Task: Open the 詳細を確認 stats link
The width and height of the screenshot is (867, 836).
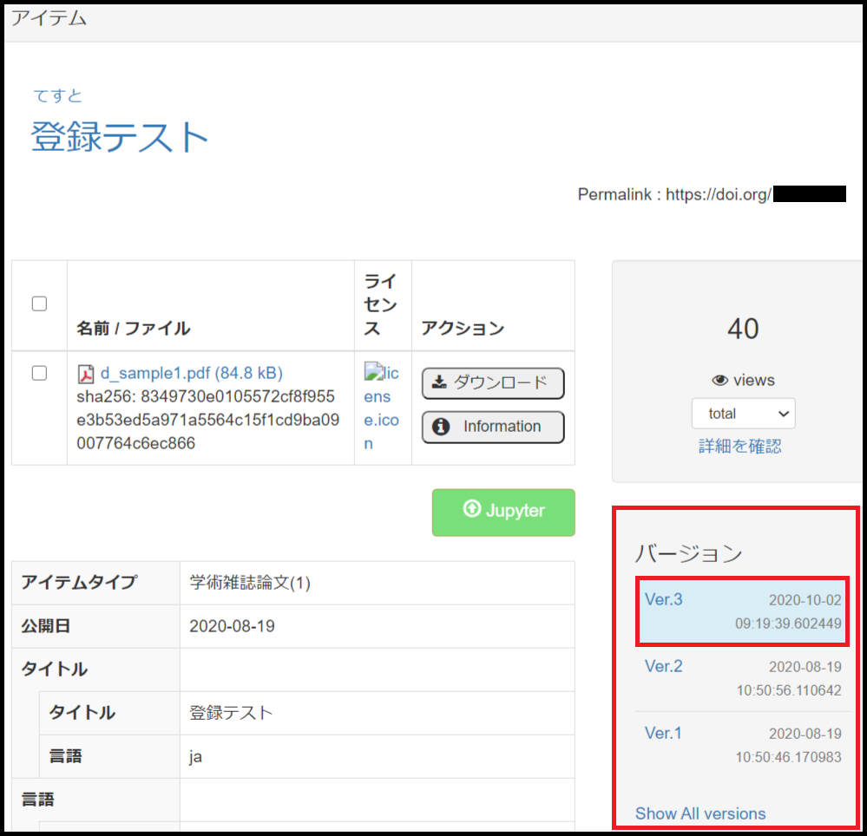Action: (739, 446)
